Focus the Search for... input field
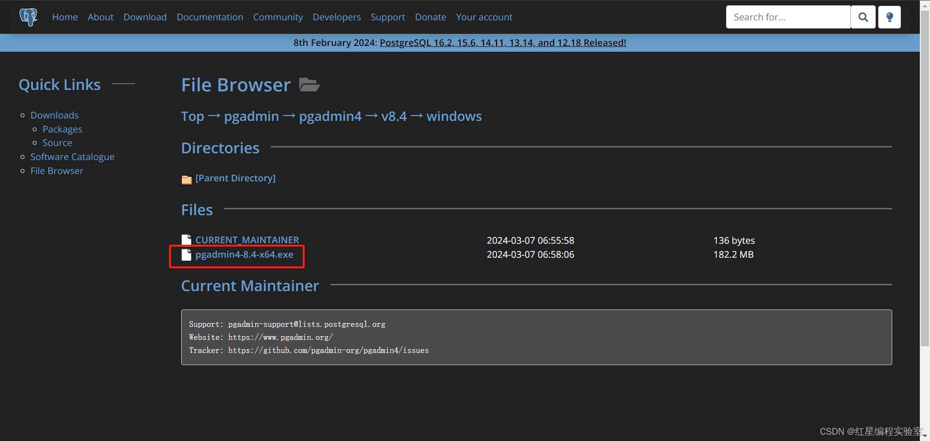This screenshot has height=441, width=930. tap(788, 17)
